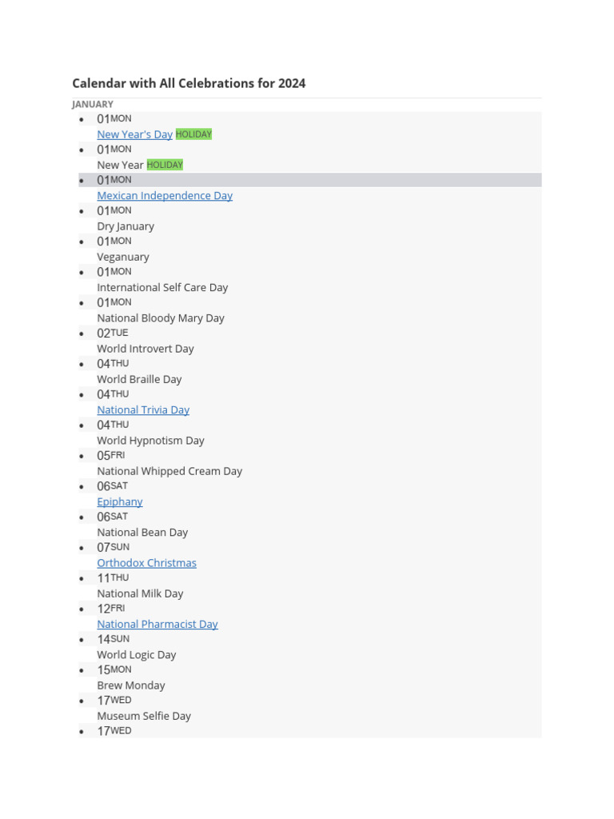This screenshot has width=614, height=819.
Task: Select the highlighted 01 MON row
Action: coord(310,180)
